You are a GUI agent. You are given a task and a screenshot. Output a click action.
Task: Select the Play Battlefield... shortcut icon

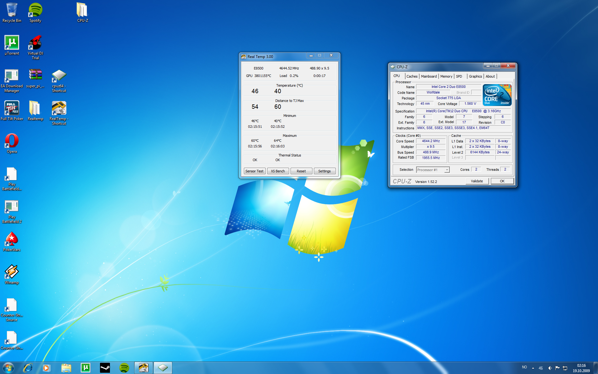tap(12, 179)
